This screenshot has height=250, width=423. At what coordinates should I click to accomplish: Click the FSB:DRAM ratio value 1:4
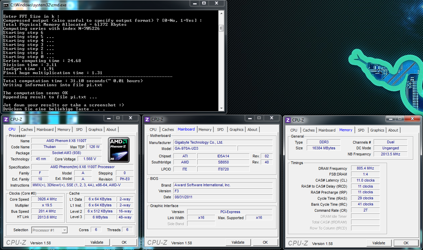click(x=366, y=174)
